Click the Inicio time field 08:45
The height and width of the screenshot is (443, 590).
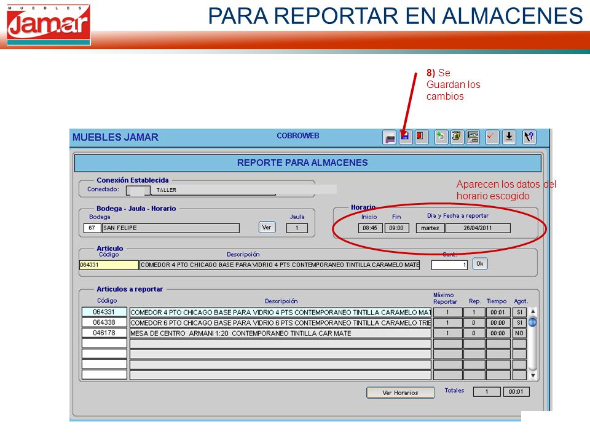click(370, 228)
